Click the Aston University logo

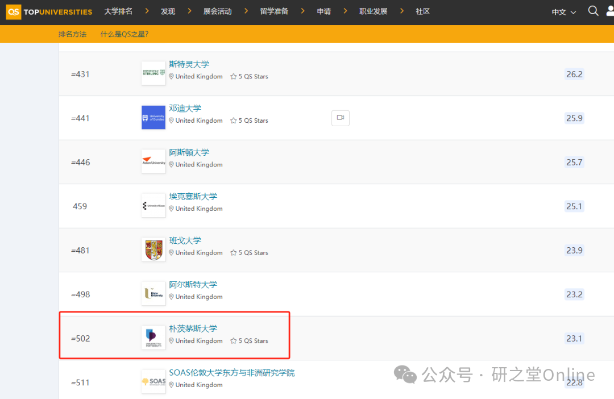click(x=153, y=161)
